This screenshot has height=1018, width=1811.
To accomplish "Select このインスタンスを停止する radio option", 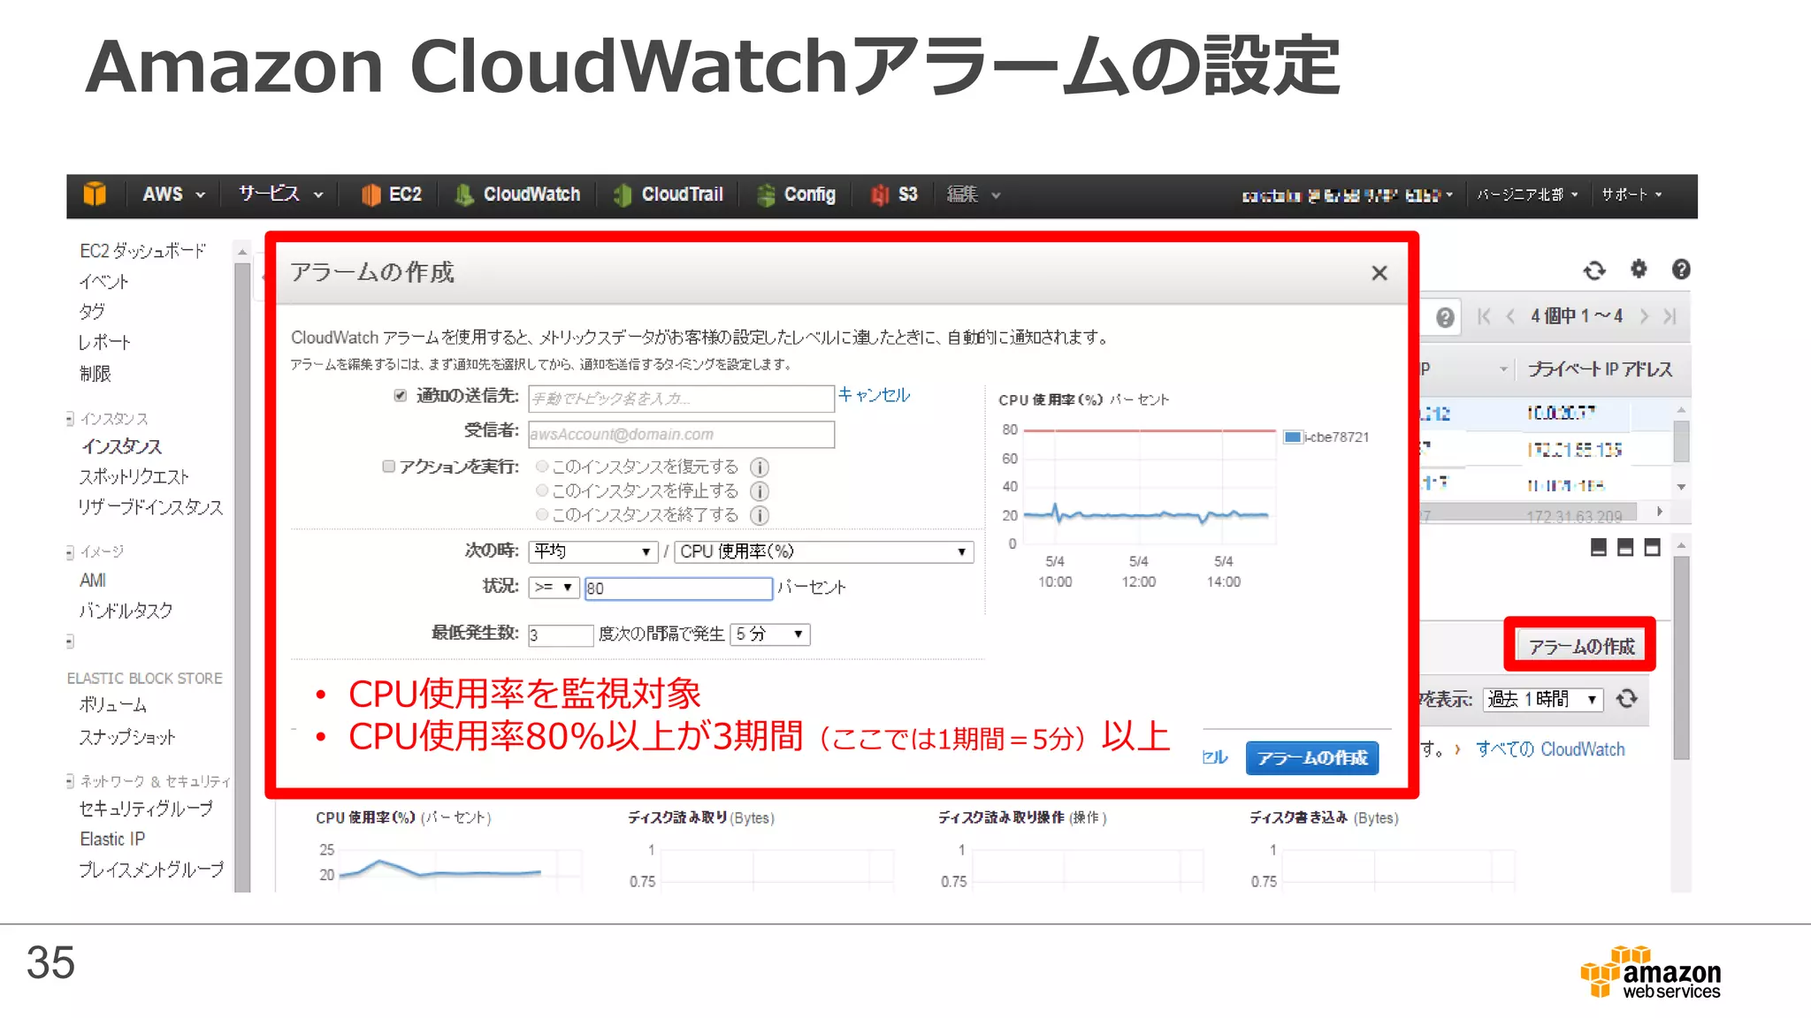I will [542, 490].
